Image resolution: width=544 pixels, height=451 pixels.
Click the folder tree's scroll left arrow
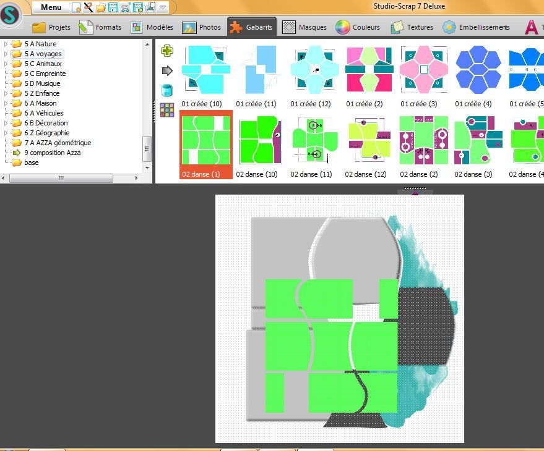[4, 178]
